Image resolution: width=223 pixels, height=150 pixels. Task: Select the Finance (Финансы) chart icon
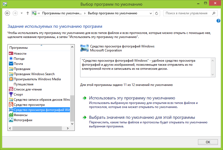tap(11, 115)
